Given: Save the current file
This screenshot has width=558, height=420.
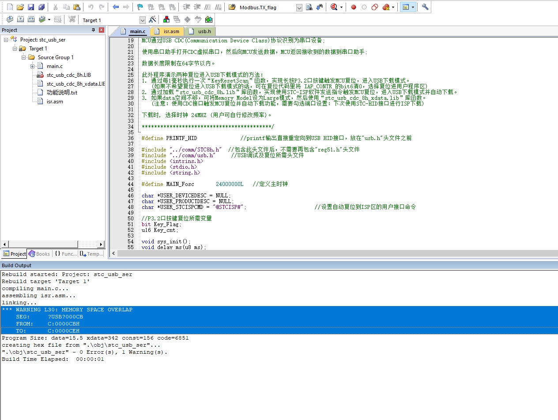Looking at the screenshot, I should (31, 7).
